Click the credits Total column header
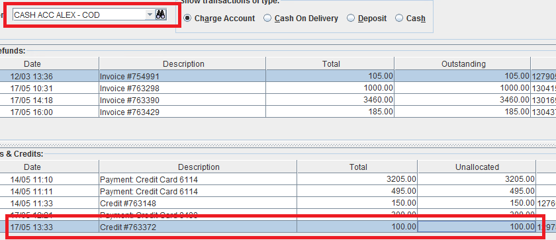 [357, 167]
